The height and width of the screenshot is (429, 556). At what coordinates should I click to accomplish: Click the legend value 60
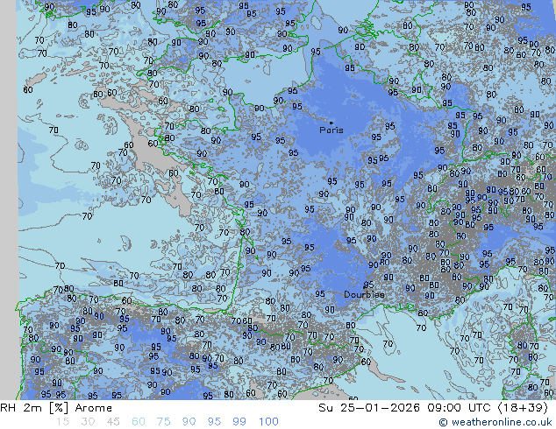click(139, 422)
